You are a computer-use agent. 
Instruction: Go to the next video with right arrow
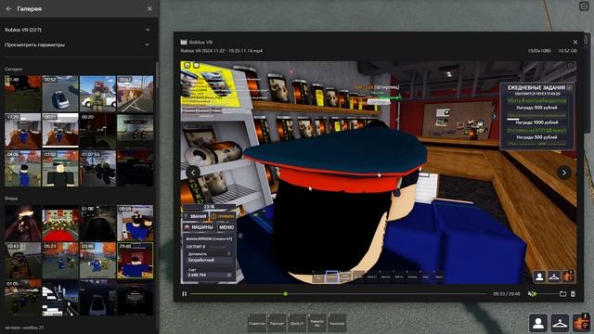[563, 173]
